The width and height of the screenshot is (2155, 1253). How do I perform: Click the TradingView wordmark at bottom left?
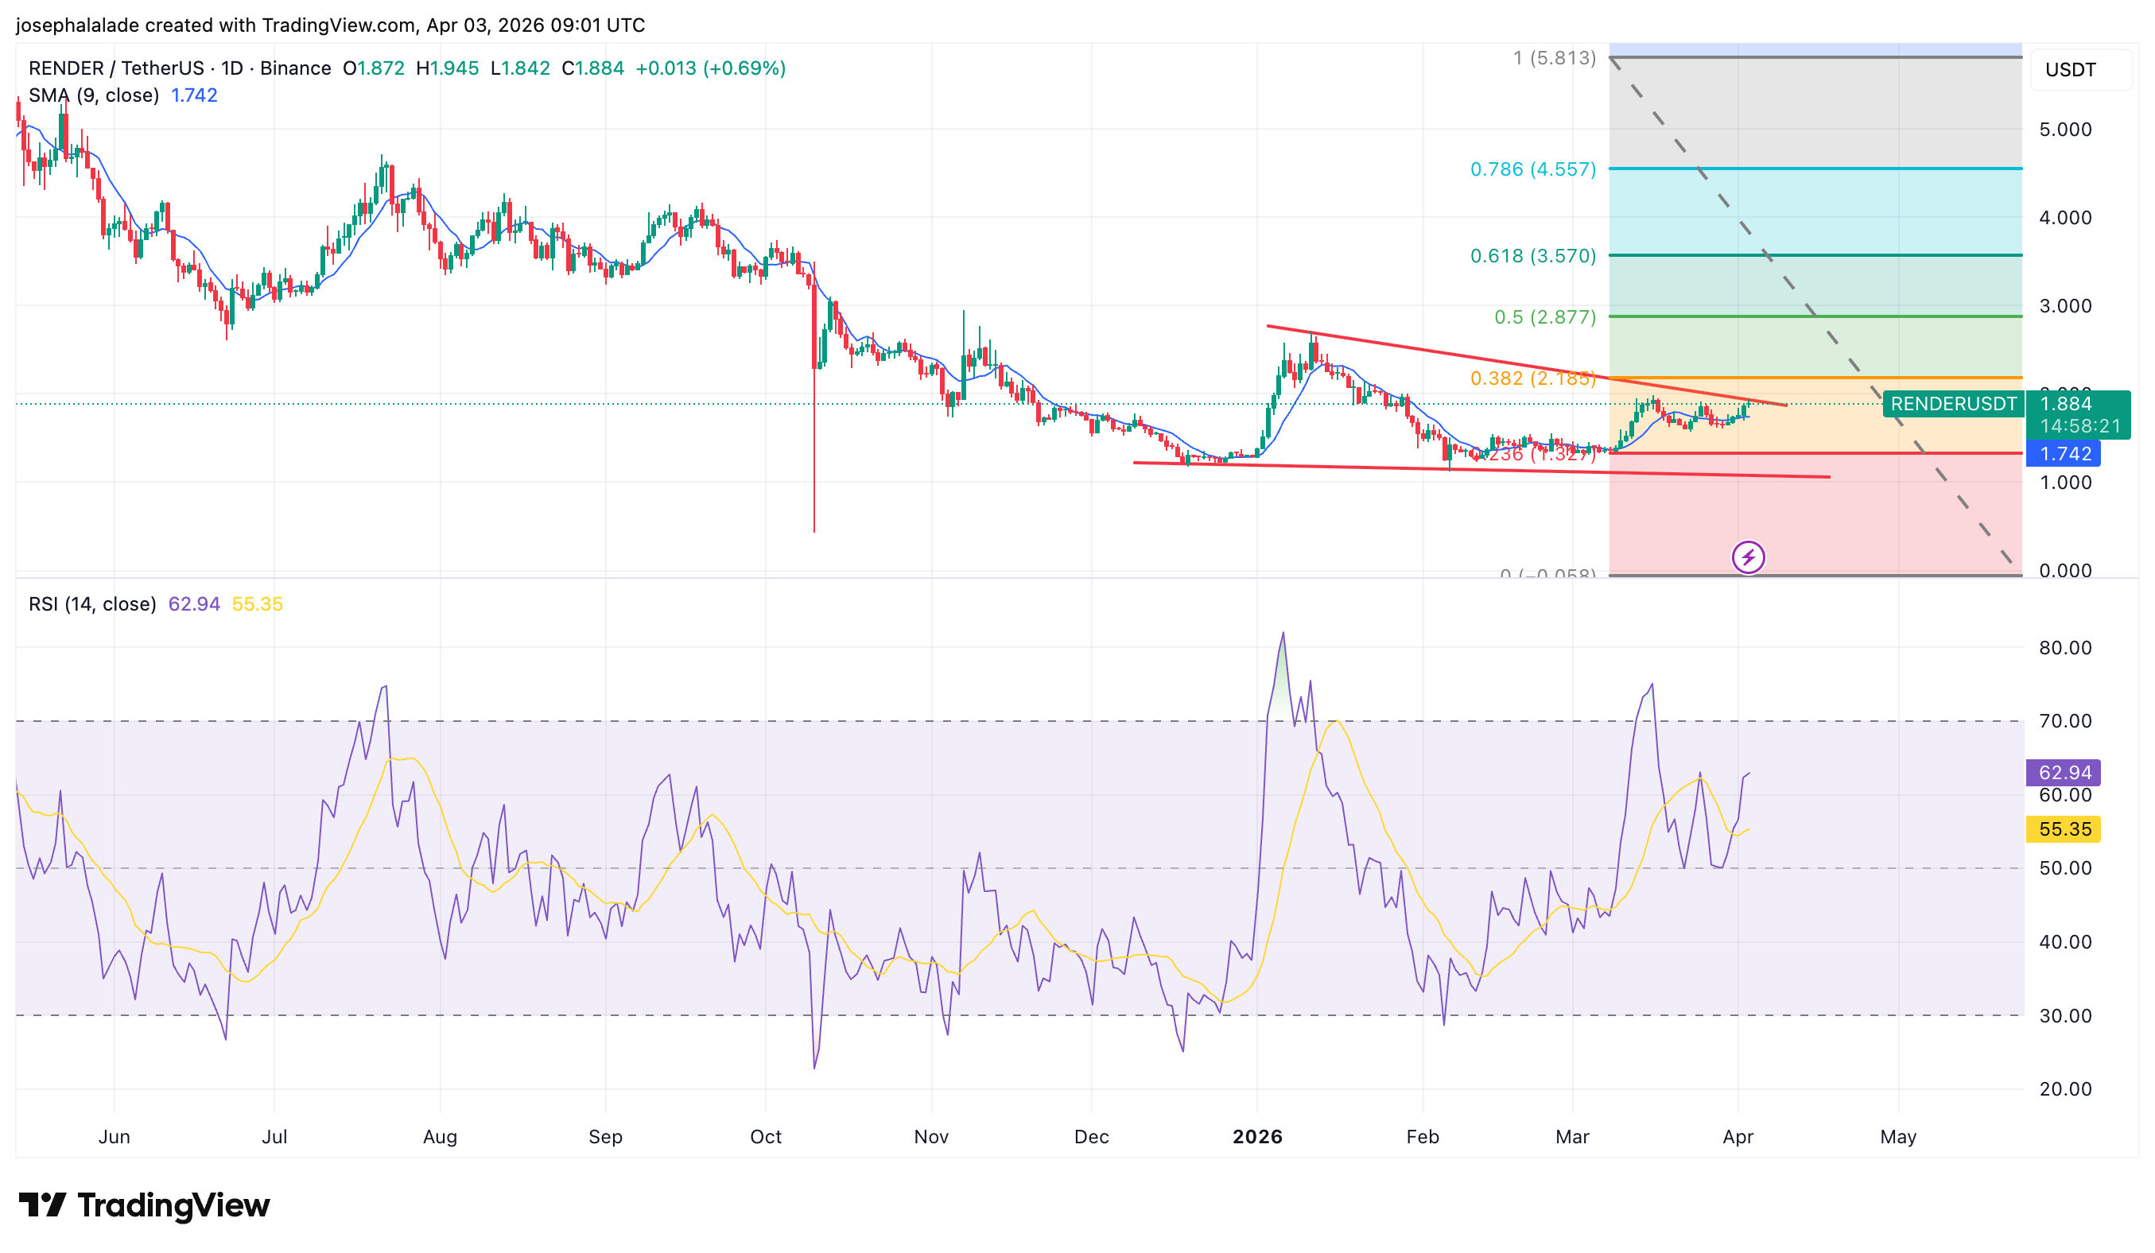pos(173,1205)
